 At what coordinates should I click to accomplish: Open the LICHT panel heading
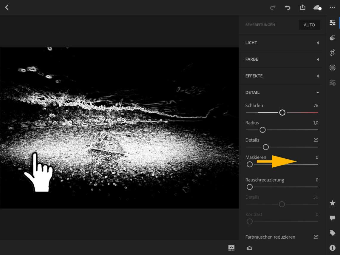[x=251, y=43]
